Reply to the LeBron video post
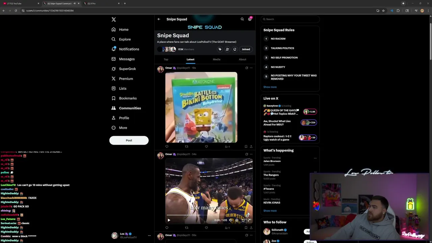432x243 pixels. (x=167, y=228)
